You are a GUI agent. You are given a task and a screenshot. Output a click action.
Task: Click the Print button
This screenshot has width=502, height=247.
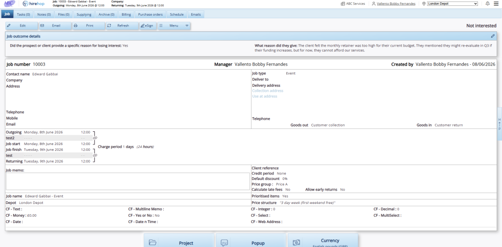(88, 25)
